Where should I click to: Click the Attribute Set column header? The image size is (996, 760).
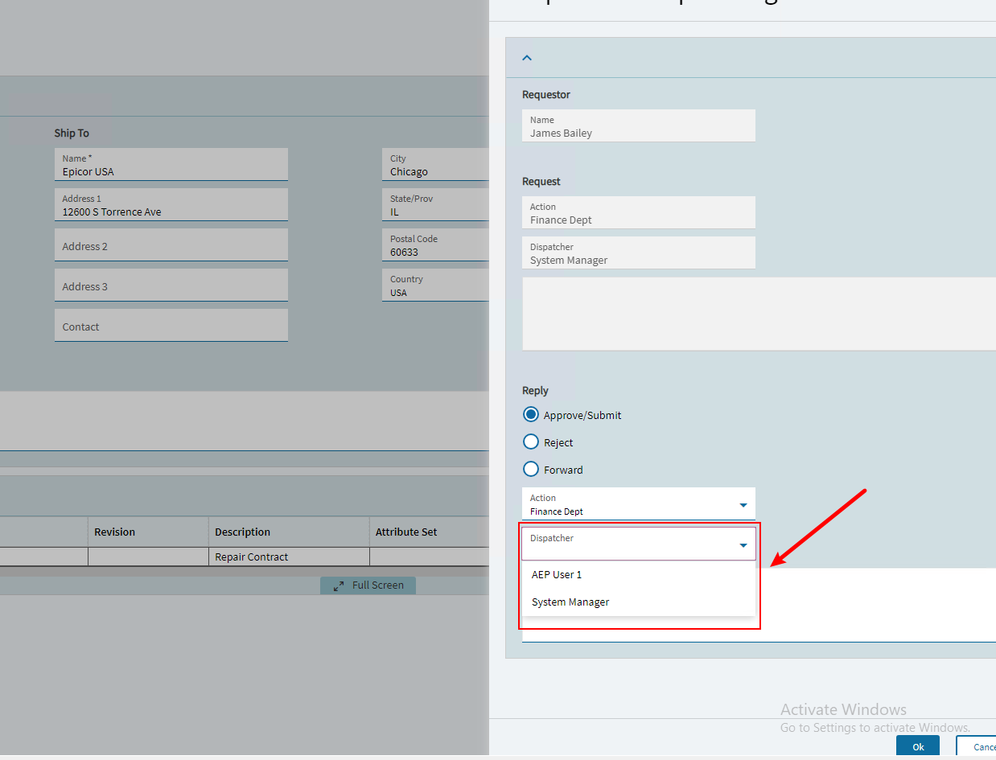[429, 532]
